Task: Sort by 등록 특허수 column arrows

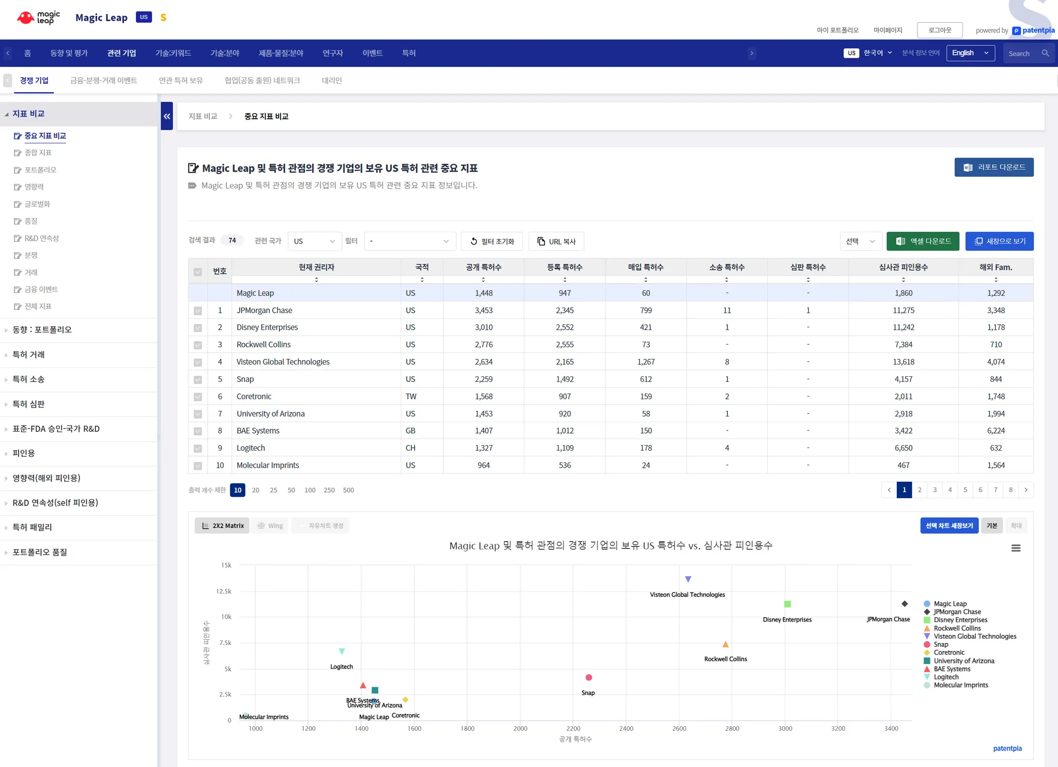Action: click(x=565, y=280)
